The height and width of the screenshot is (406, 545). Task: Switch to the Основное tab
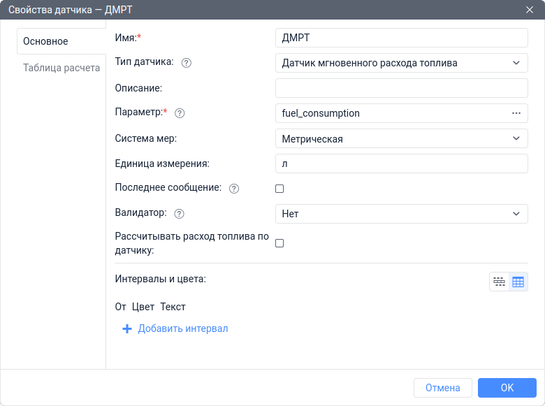pos(46,41)
